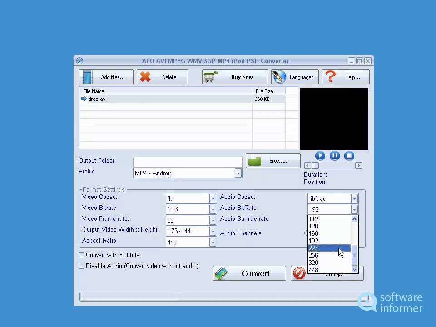This screenshot has width=436, height=327.
Task: Click the Add files button
Action: [106, 77]
